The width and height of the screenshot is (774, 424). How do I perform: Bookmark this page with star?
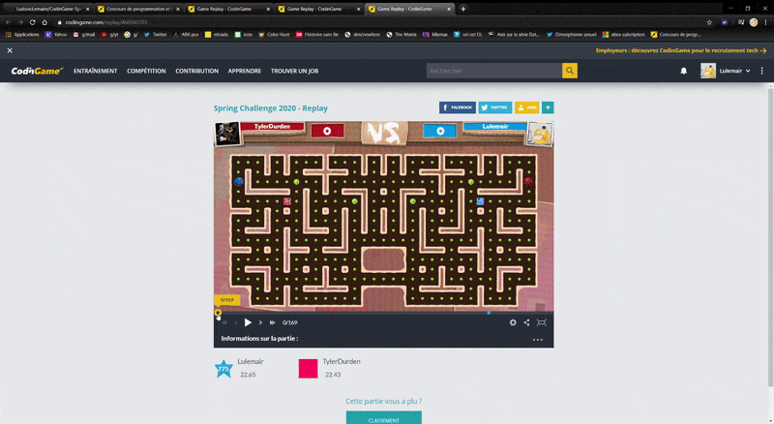coord(709,22)
